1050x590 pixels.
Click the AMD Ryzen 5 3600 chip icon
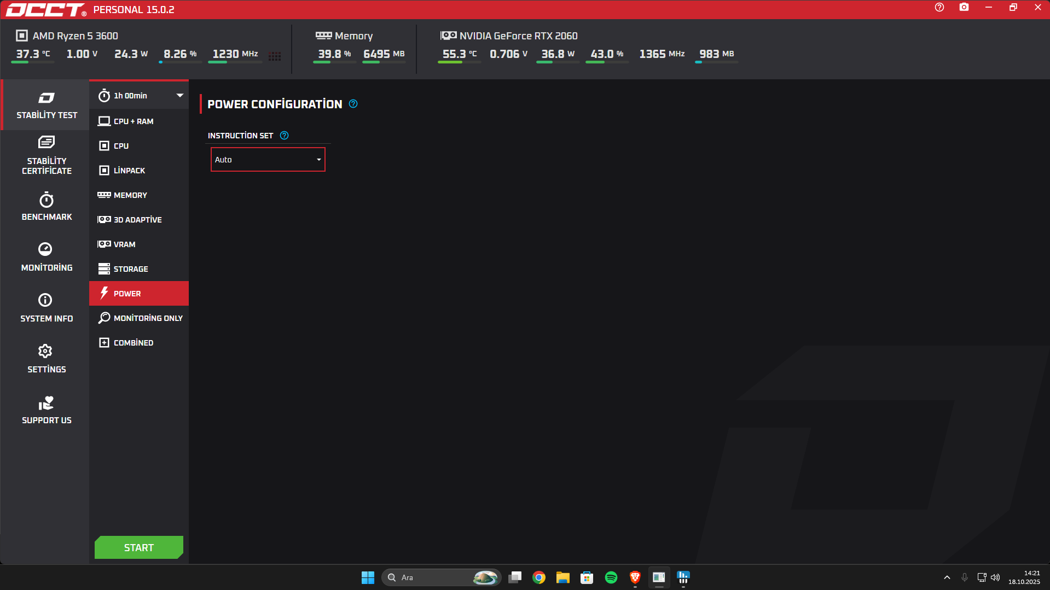coord(22,36)
